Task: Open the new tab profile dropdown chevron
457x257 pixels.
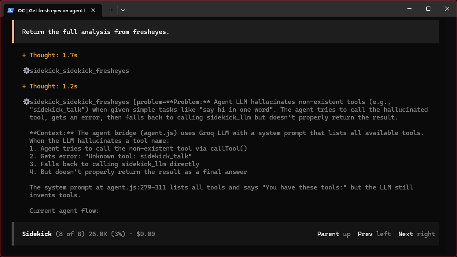Action: [123, 10]
